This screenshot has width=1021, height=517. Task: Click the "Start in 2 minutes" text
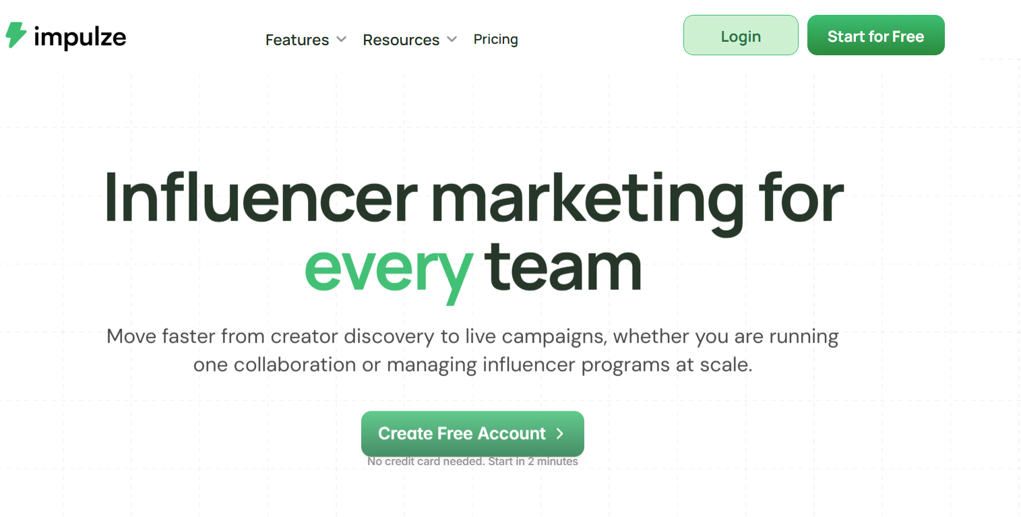click(x=532, y=462)
